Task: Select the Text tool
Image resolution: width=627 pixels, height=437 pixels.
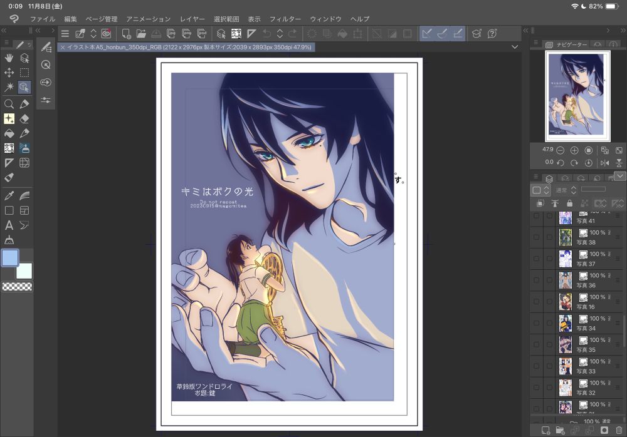Action: pyautogui.click(x=9, y=225)
